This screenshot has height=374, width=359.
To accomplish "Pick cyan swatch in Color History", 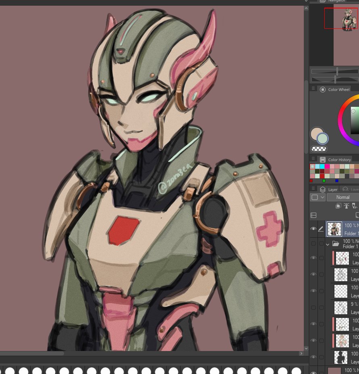I will [322, 166].
